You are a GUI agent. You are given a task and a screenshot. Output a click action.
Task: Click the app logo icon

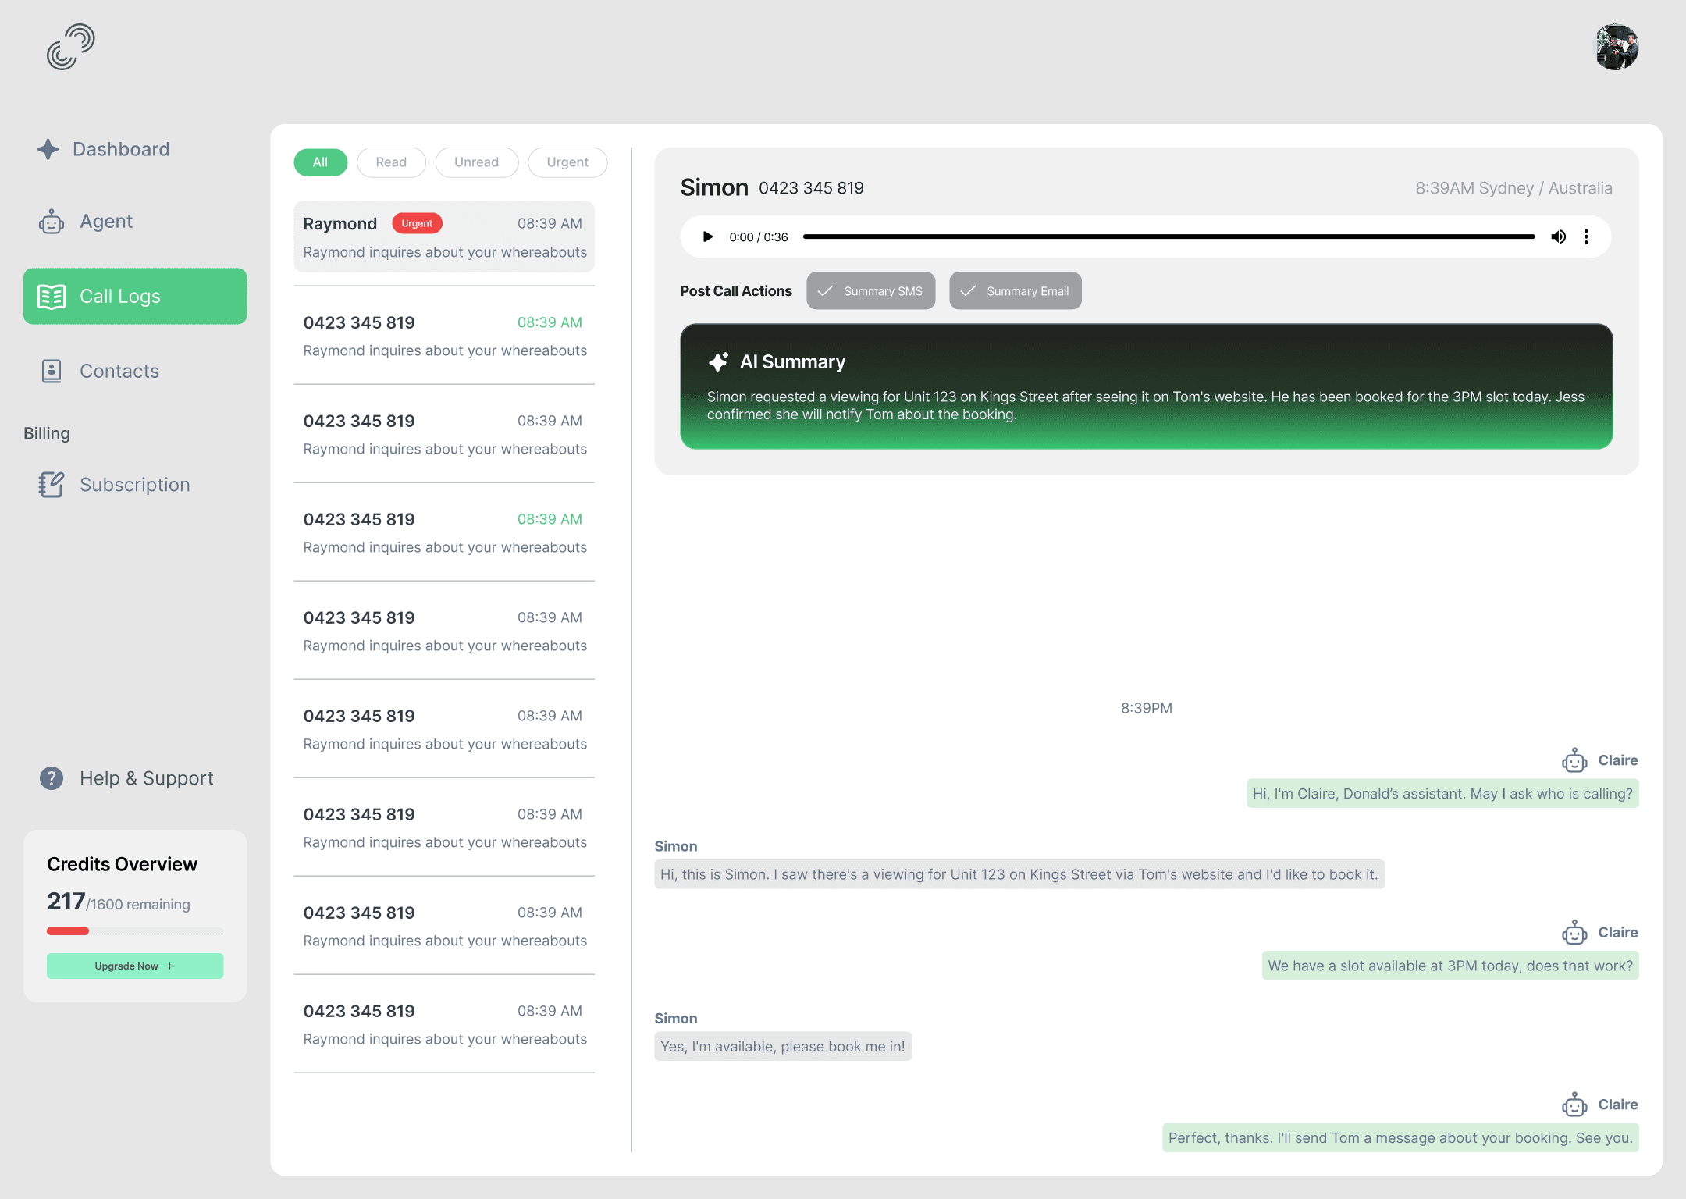(x=70, y=47)
